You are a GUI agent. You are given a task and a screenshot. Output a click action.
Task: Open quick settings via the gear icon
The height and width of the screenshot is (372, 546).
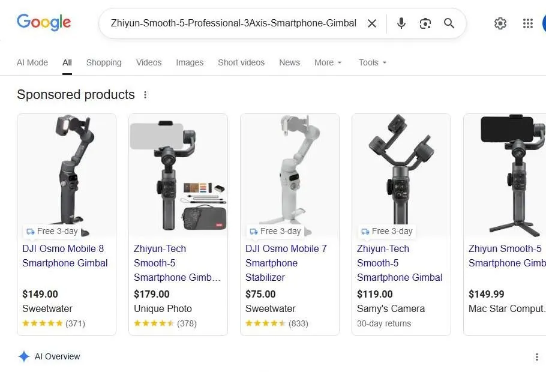coord(500,23)
